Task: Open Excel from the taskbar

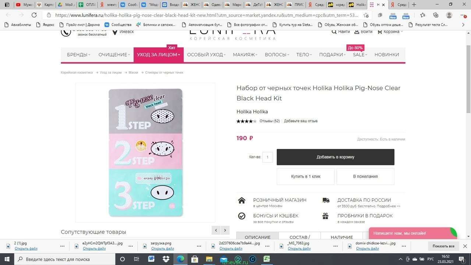Action: pos(266,259)
